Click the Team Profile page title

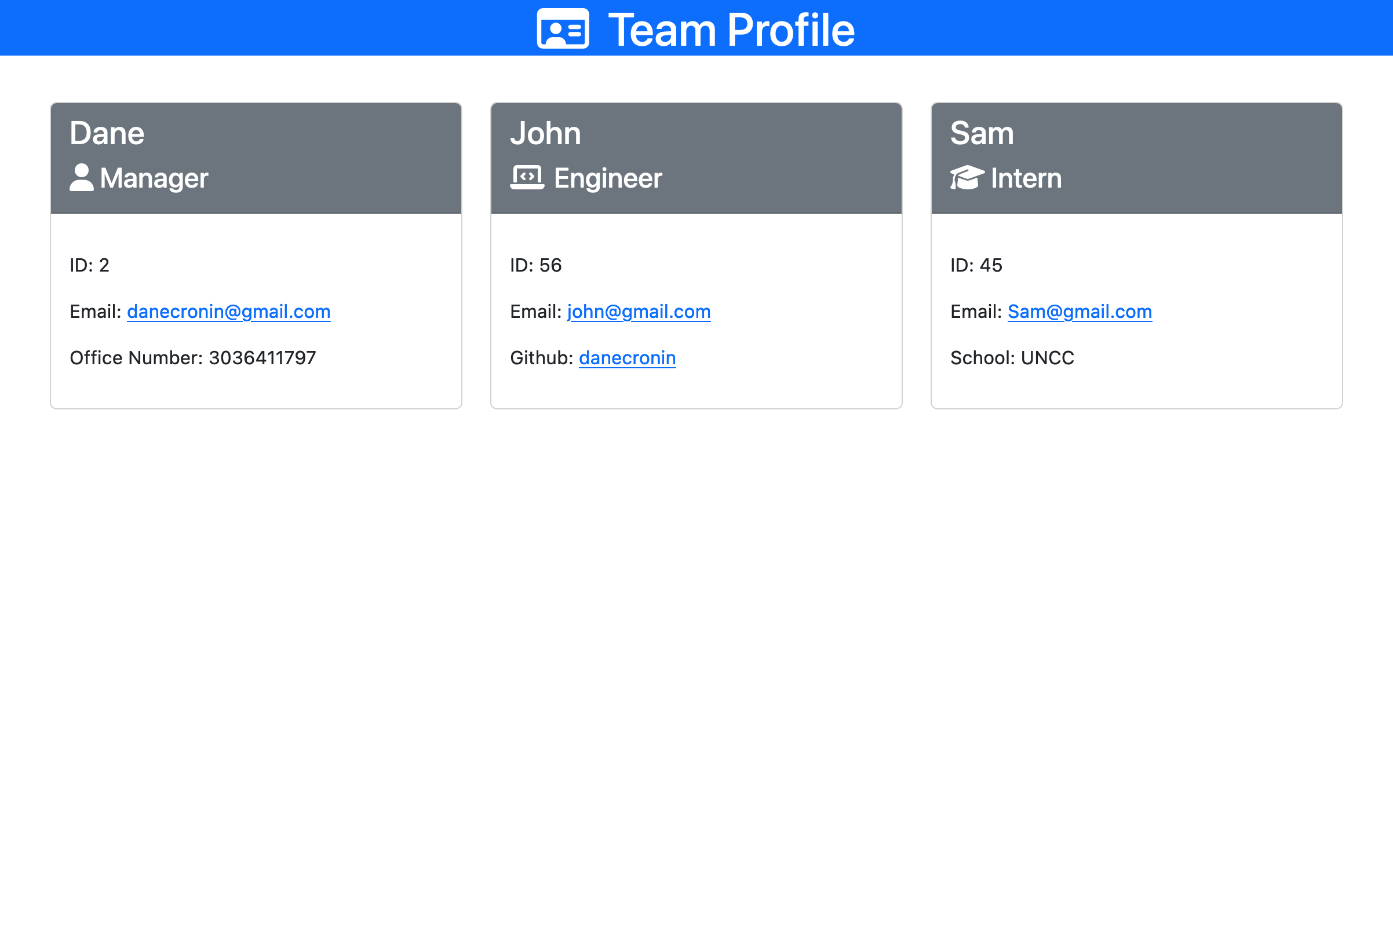click(x=731, y=30)
